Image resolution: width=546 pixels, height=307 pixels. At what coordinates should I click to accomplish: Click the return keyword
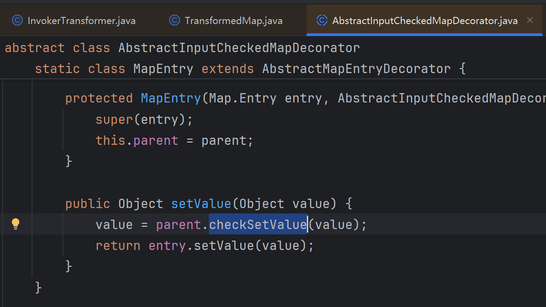(x=118, y=246)
